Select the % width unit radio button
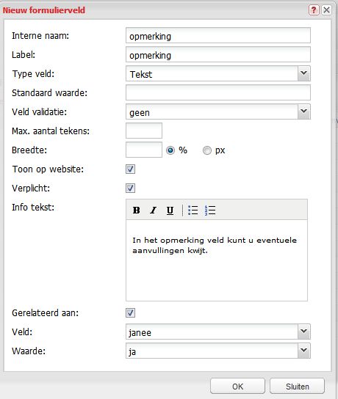This screenshot has height=399, width=338. [x=170, y=150]
